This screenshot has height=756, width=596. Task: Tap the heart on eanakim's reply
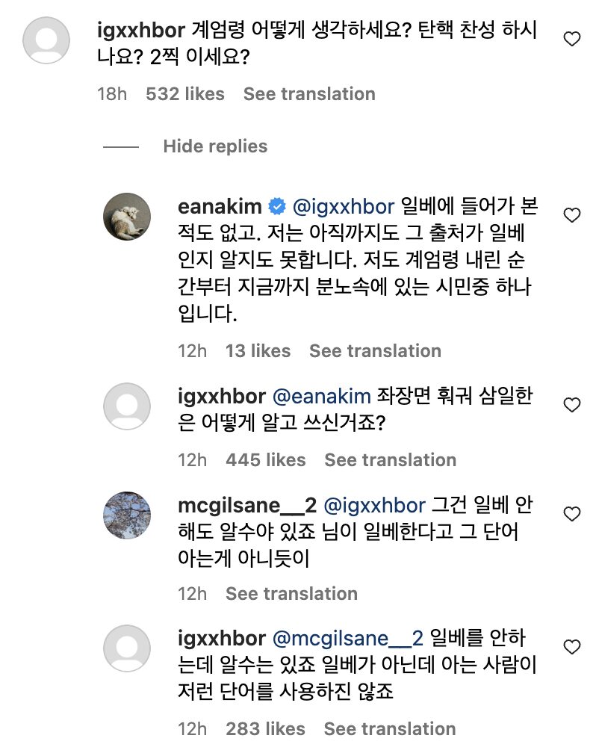(571, 216)
